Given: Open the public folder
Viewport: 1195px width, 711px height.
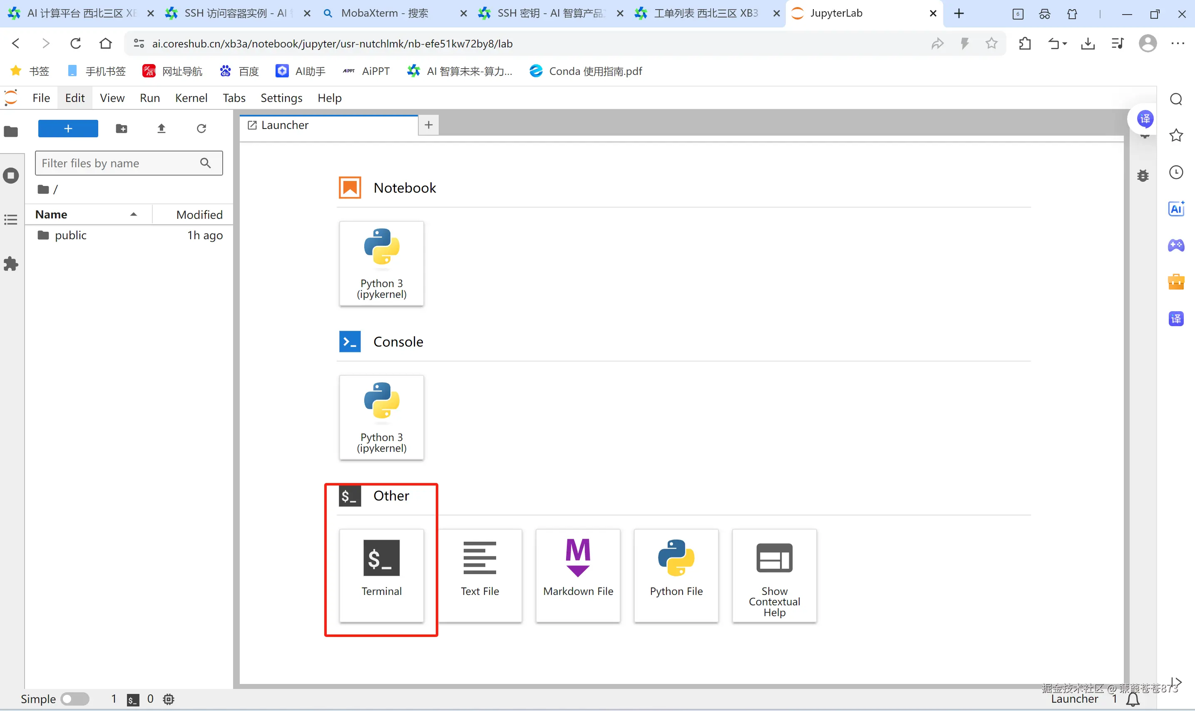Looking at the screenshot, I should 70,235.
